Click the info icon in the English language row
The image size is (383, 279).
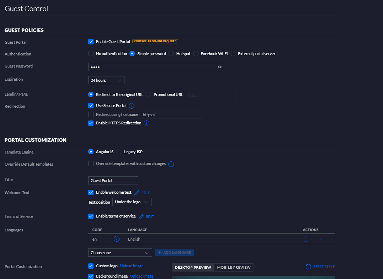(116, 239)
